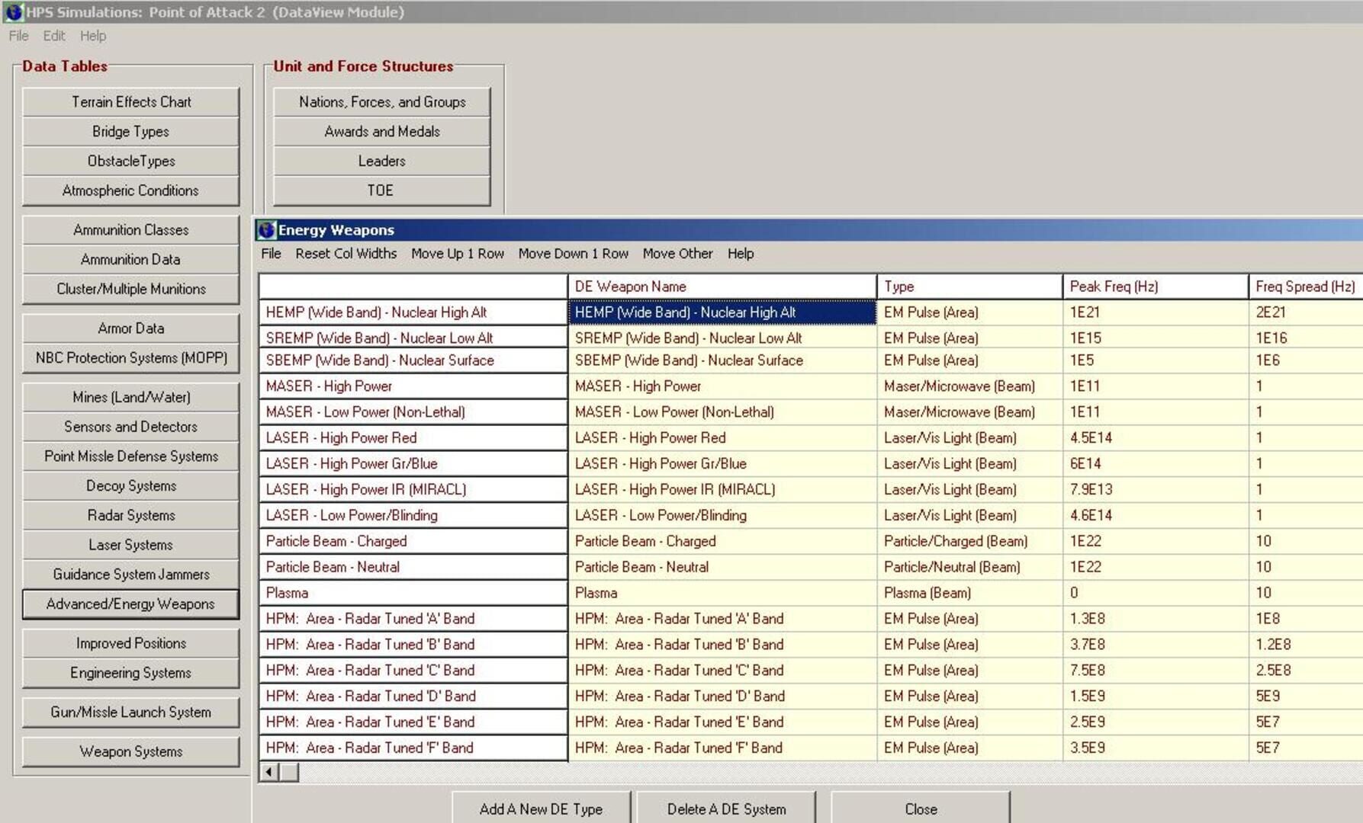View the Ammunition Data table

(x=130, y=259)
